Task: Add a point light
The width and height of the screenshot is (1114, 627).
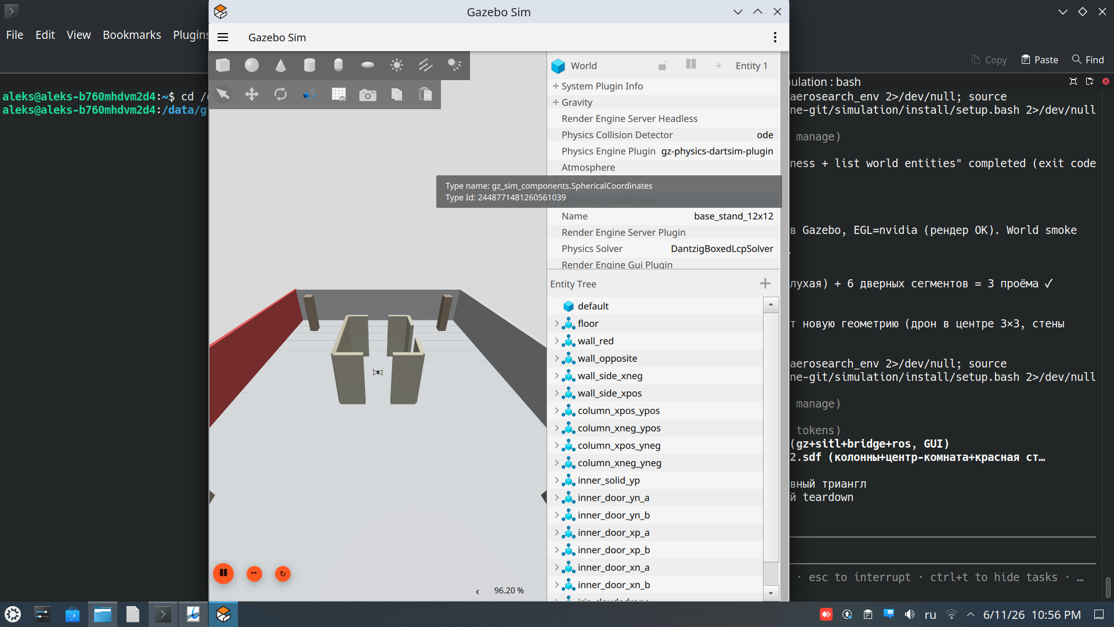Action: tap(397, 65)
